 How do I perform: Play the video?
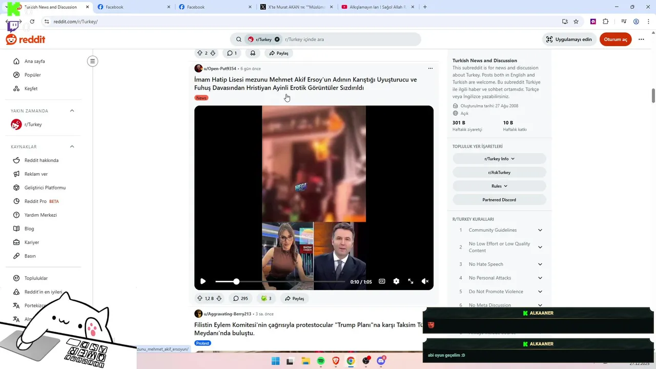pyautogui.click(x=203, y=281)
